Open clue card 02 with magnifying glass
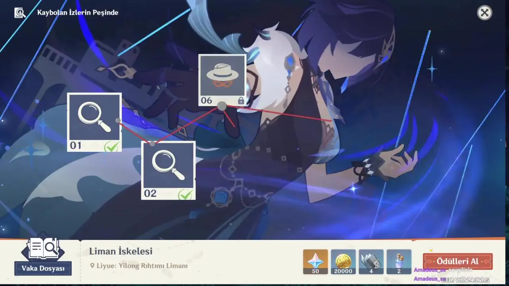Screen dimensions: 509x286 click(168, 170)
